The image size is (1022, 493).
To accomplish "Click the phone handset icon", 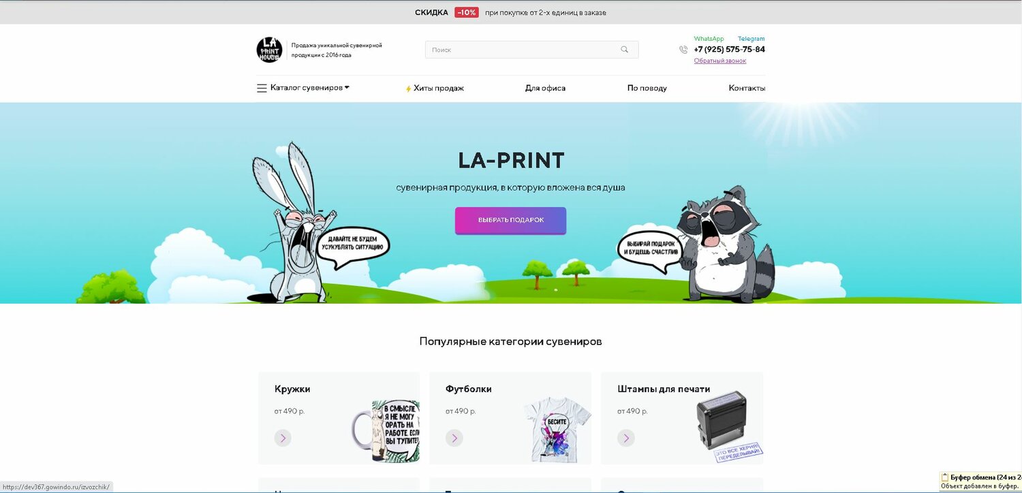I will [683, 50].
